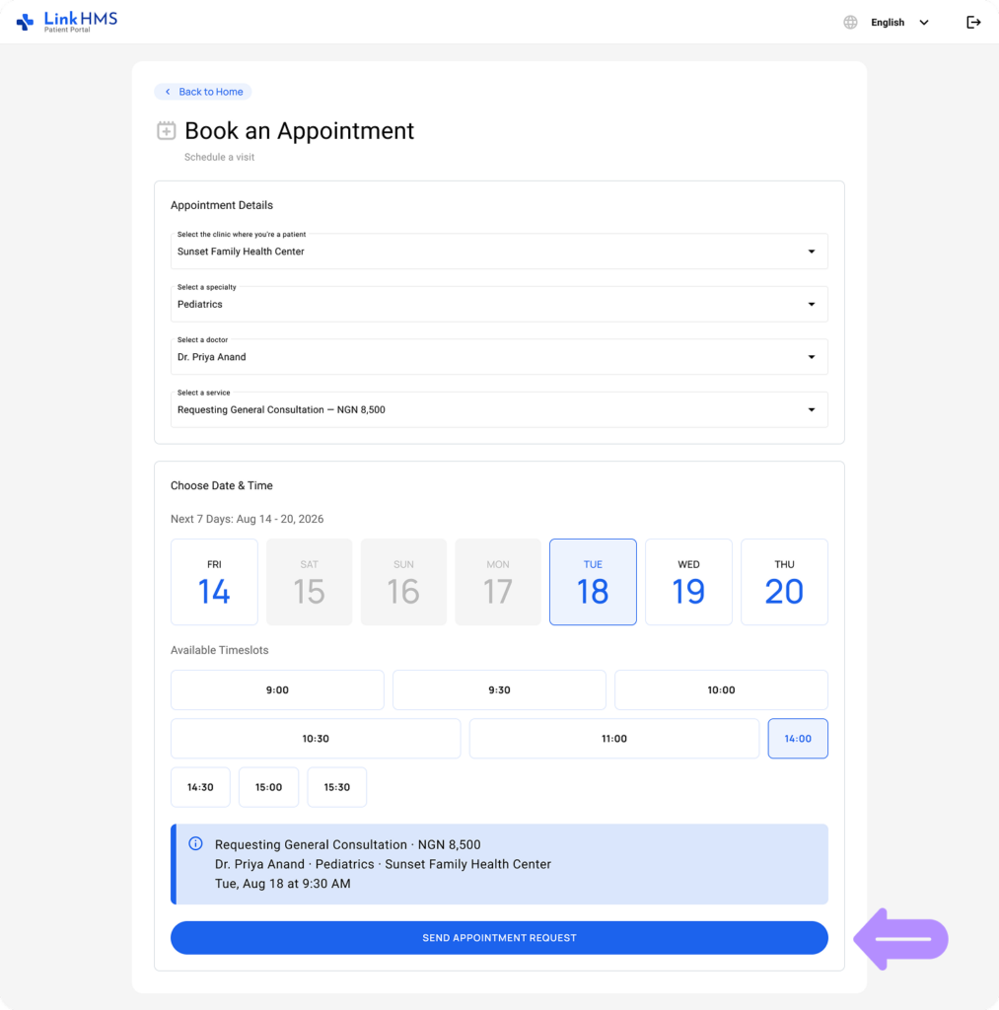999x1010 pixels.
Task: Choose the 11:00 timeslot
Action: coord(614,738)
